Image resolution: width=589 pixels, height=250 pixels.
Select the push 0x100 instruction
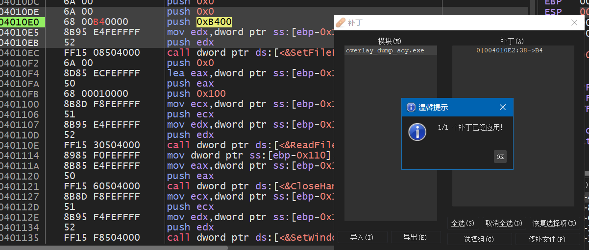coord(196,93)
